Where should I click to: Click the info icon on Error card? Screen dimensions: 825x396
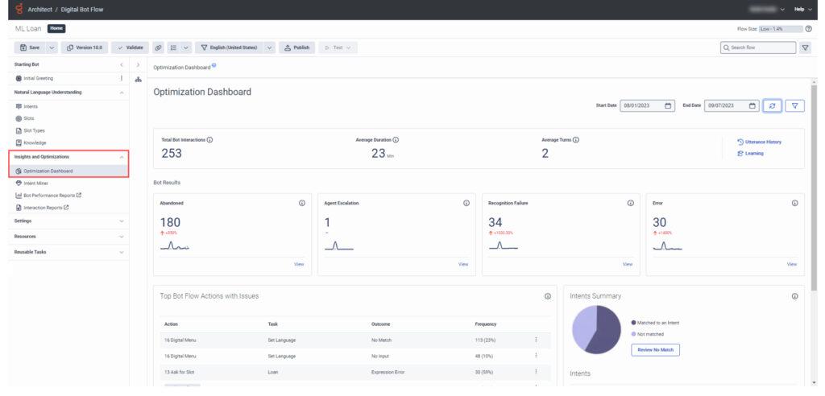click(794, 203)
